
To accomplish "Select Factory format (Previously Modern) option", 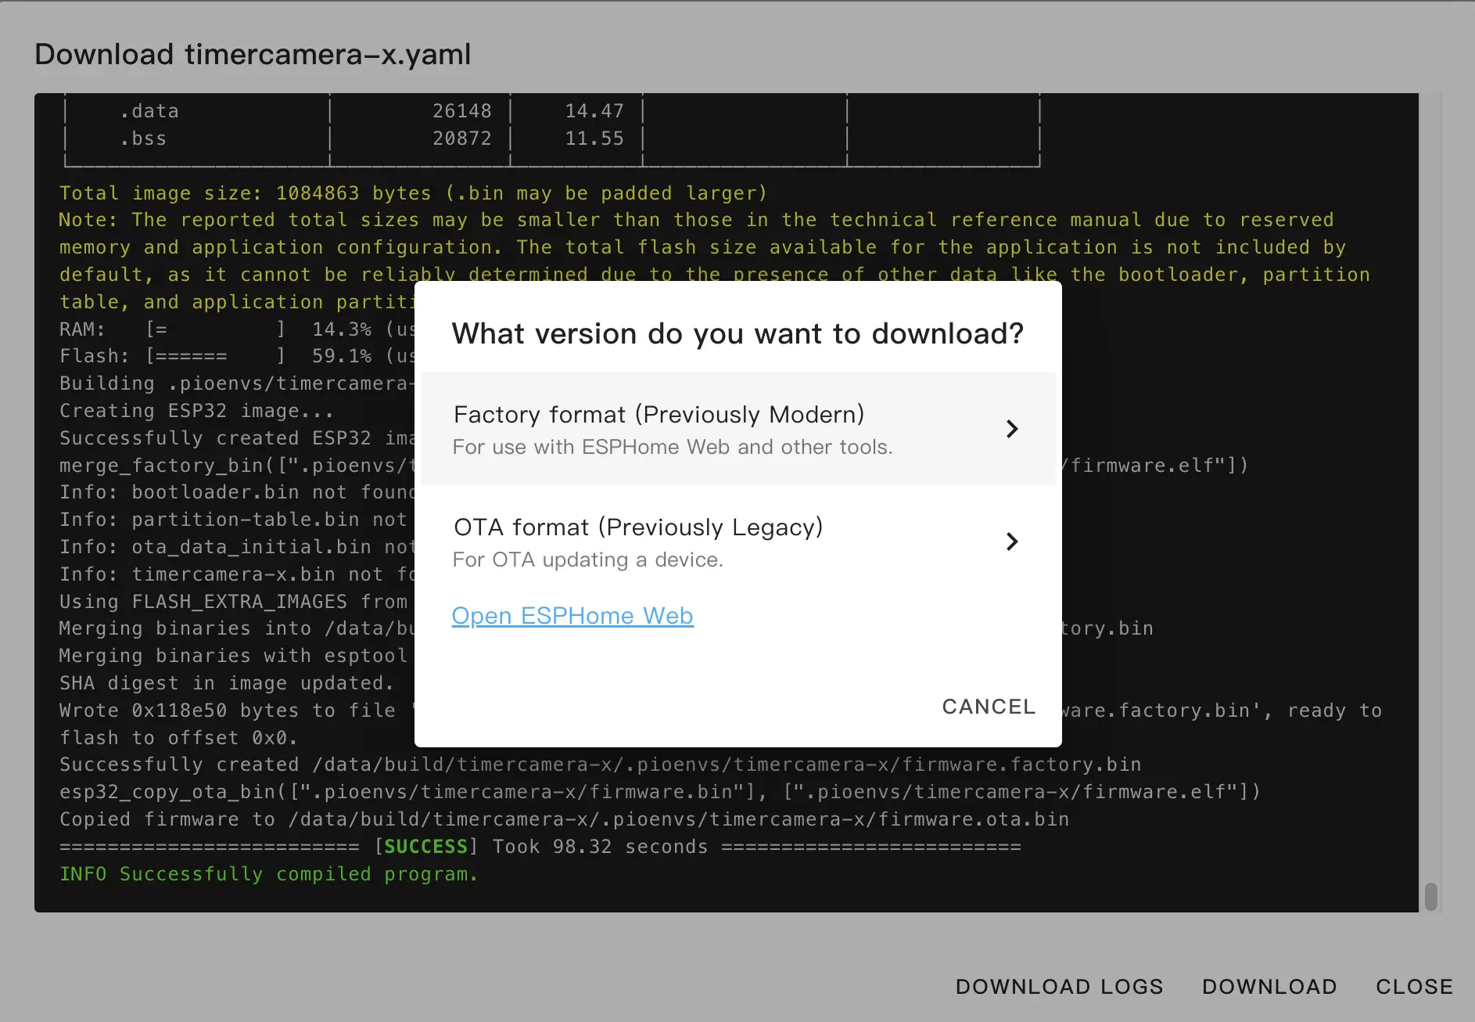I will point(659,415).
